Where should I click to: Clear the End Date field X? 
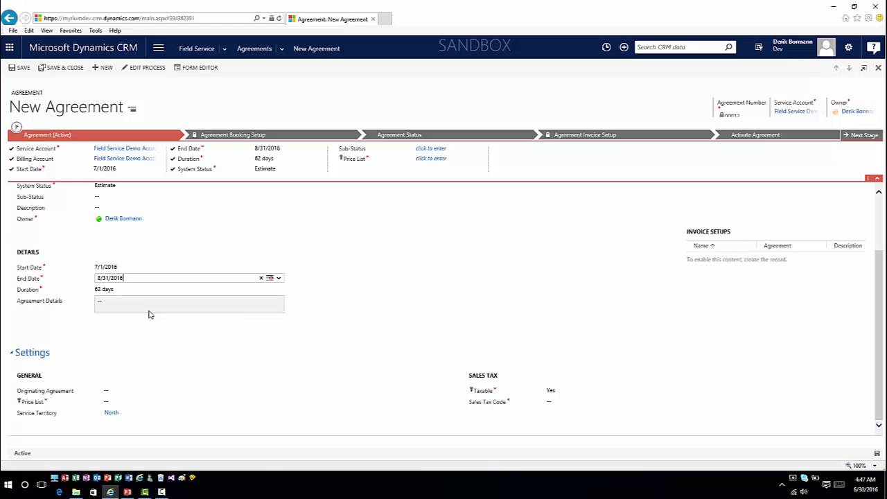(x=261, y=278)
